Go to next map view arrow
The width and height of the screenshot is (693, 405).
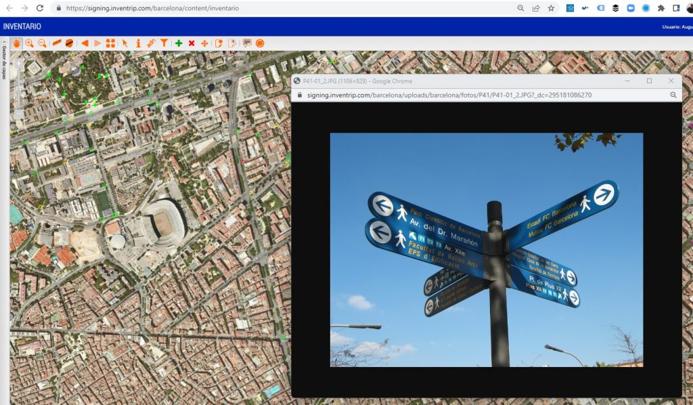[x=97, y=43]
